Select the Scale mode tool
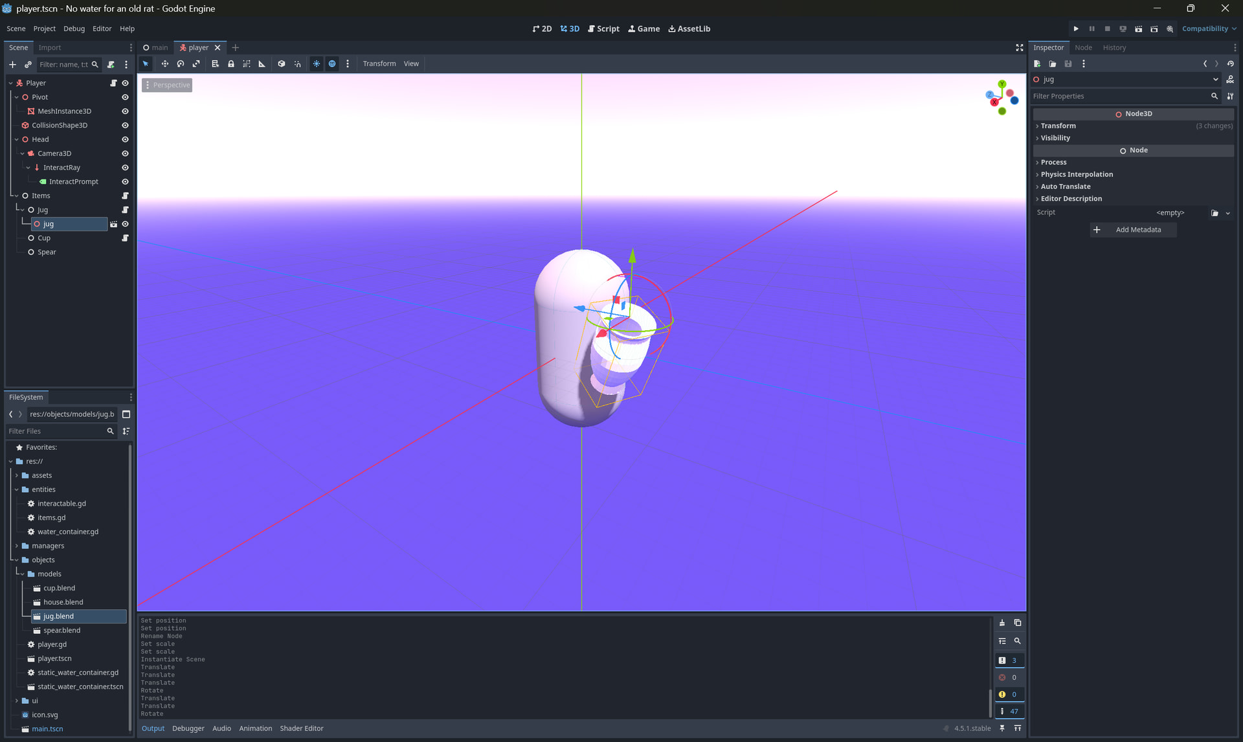This screenshot has width=1243, height=742. coord(196,63)
